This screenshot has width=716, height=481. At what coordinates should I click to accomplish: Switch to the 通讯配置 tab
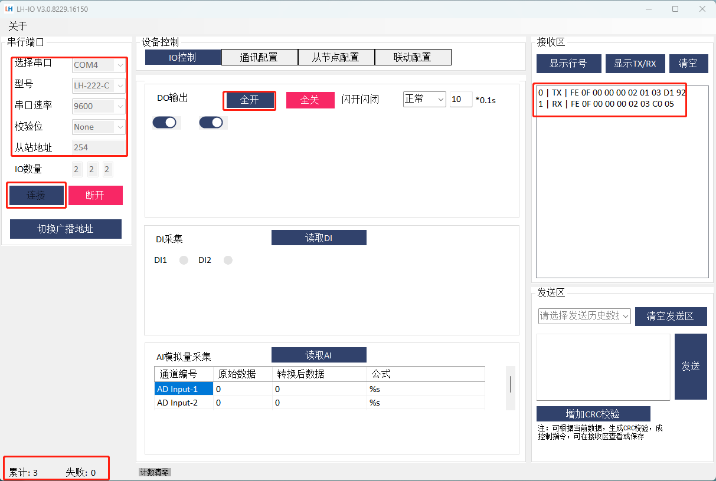[259, 57]
